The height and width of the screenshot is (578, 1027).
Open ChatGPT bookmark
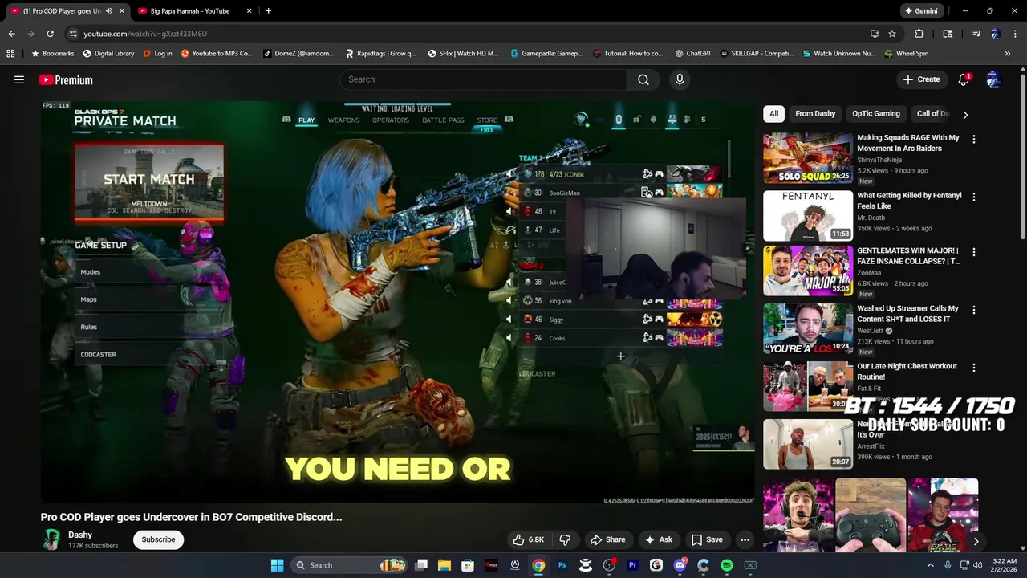click(693, 54)
